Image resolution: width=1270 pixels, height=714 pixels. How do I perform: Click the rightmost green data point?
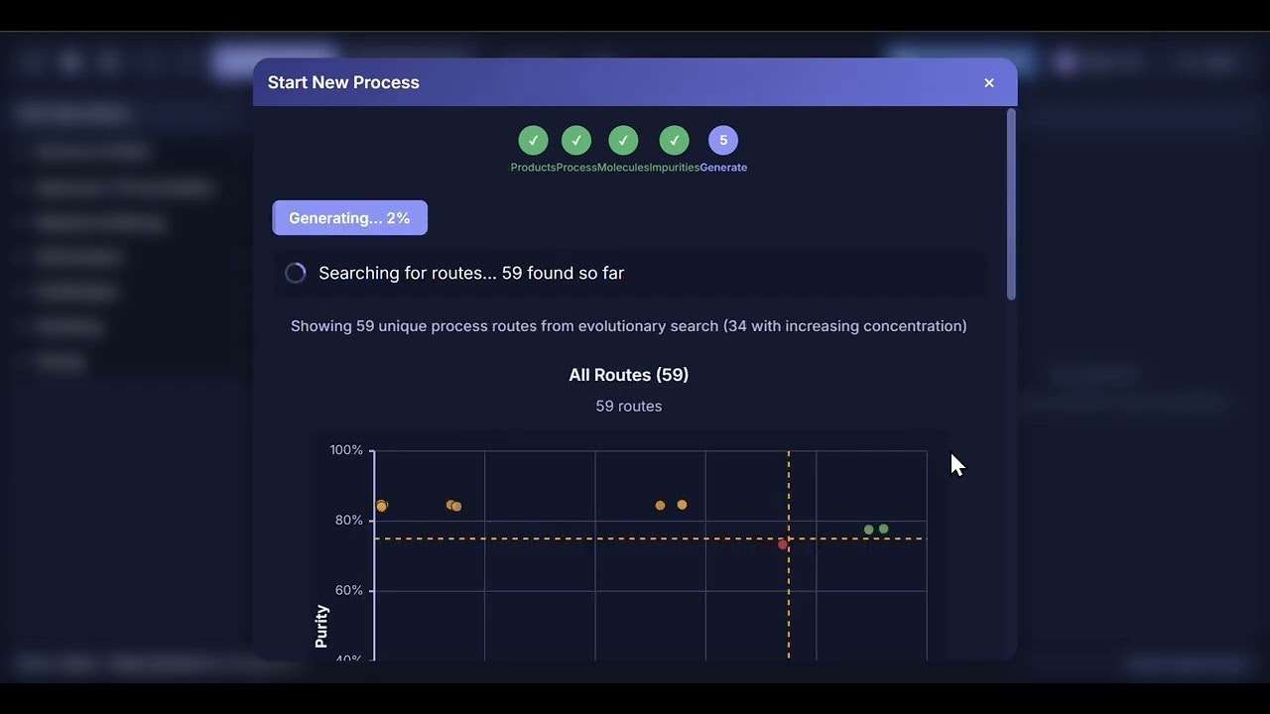(x=884, y=529)
